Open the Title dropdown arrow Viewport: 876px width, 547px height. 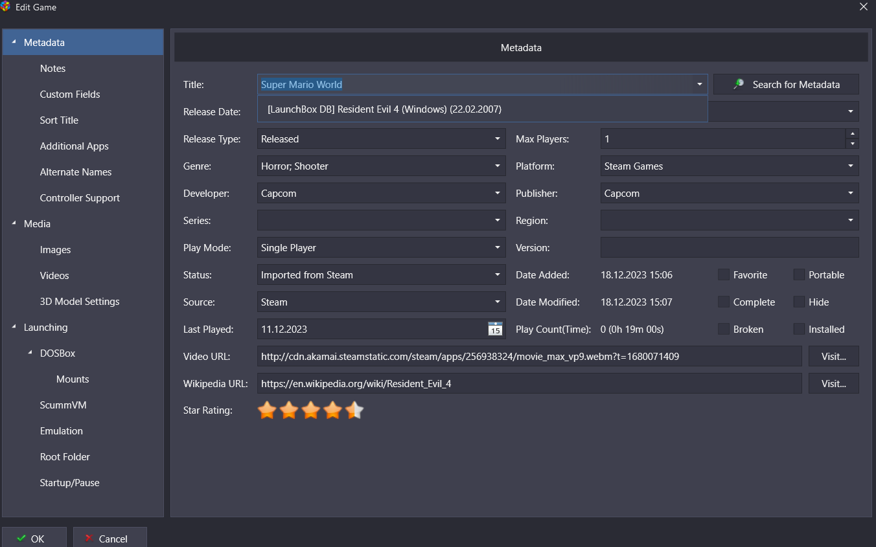tap(699, 84)
